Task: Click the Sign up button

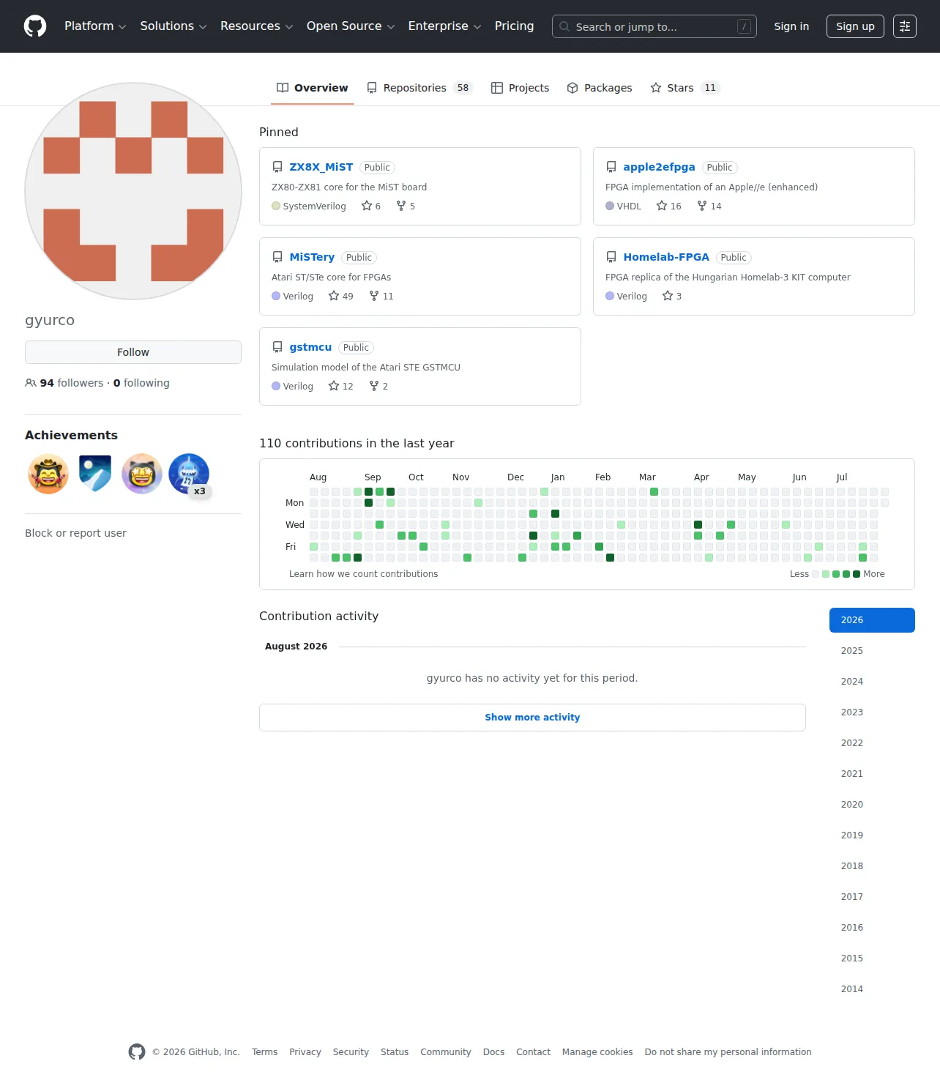Action: pos(855,26)
